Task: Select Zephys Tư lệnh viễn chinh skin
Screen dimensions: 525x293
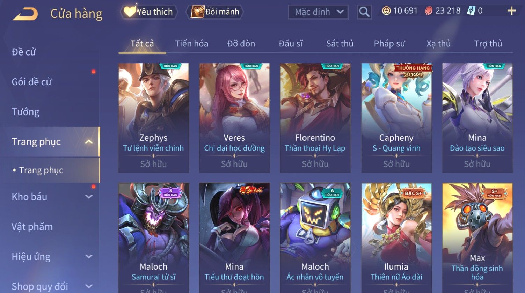Action: point(154,118)
